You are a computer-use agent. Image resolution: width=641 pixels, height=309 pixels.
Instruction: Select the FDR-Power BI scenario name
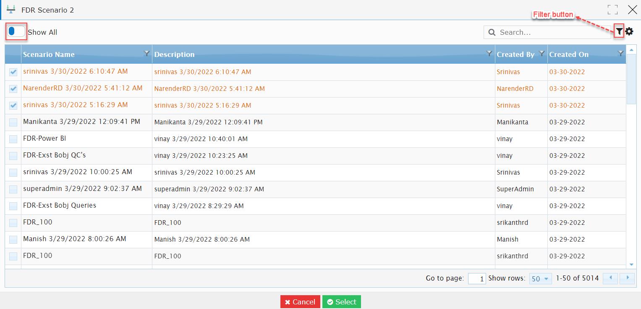44,138
